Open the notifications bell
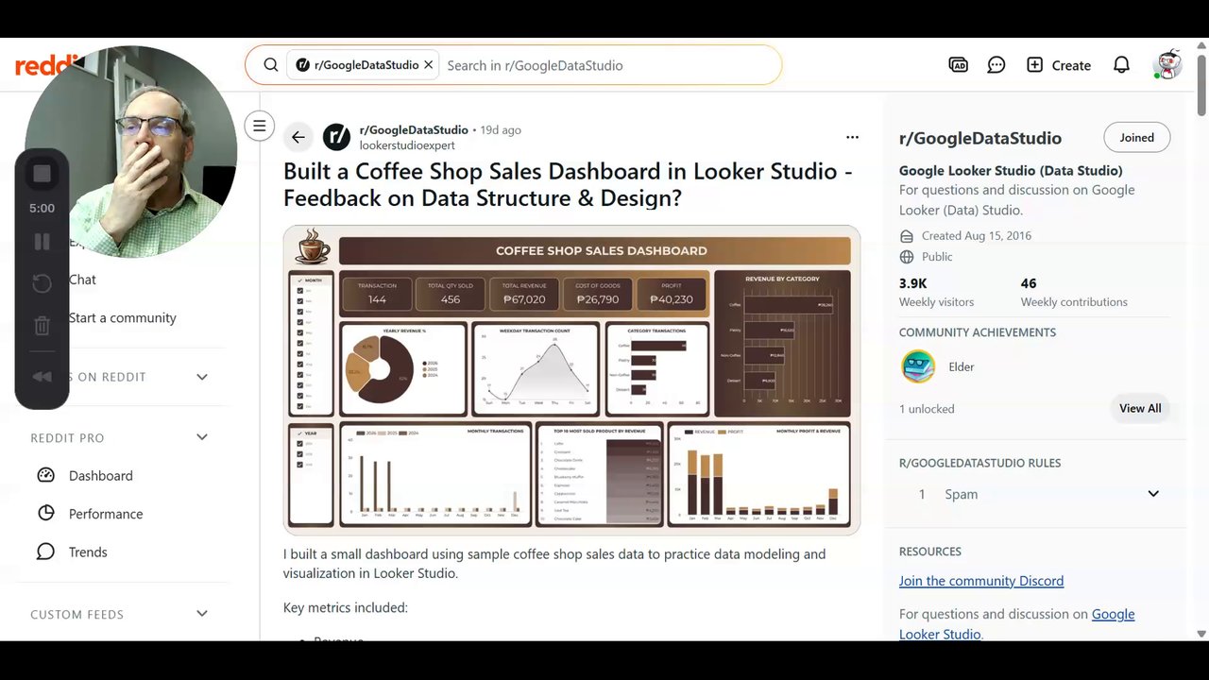The width and height of the screenshot is (1209, 680). (1121, 65)
